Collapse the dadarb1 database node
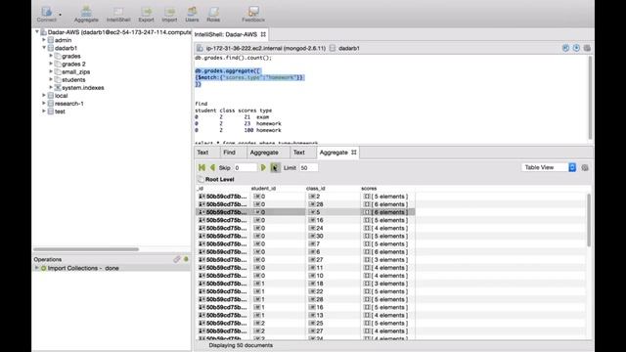626x352 pixels. click(x=44, y=48)
